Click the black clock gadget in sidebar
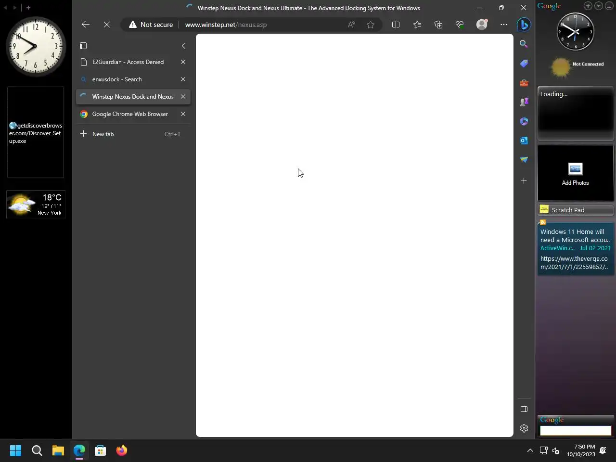This screenshot has width=616, height=462. coord(576,32)
